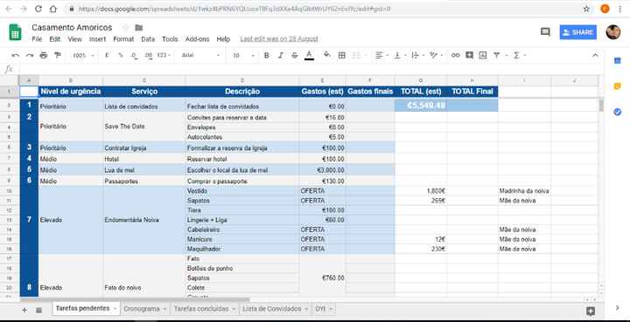Viewport: 630px width, 322px height.
Task: Click the Insert comment icon in the toolbar
Action: coord(469,55)
